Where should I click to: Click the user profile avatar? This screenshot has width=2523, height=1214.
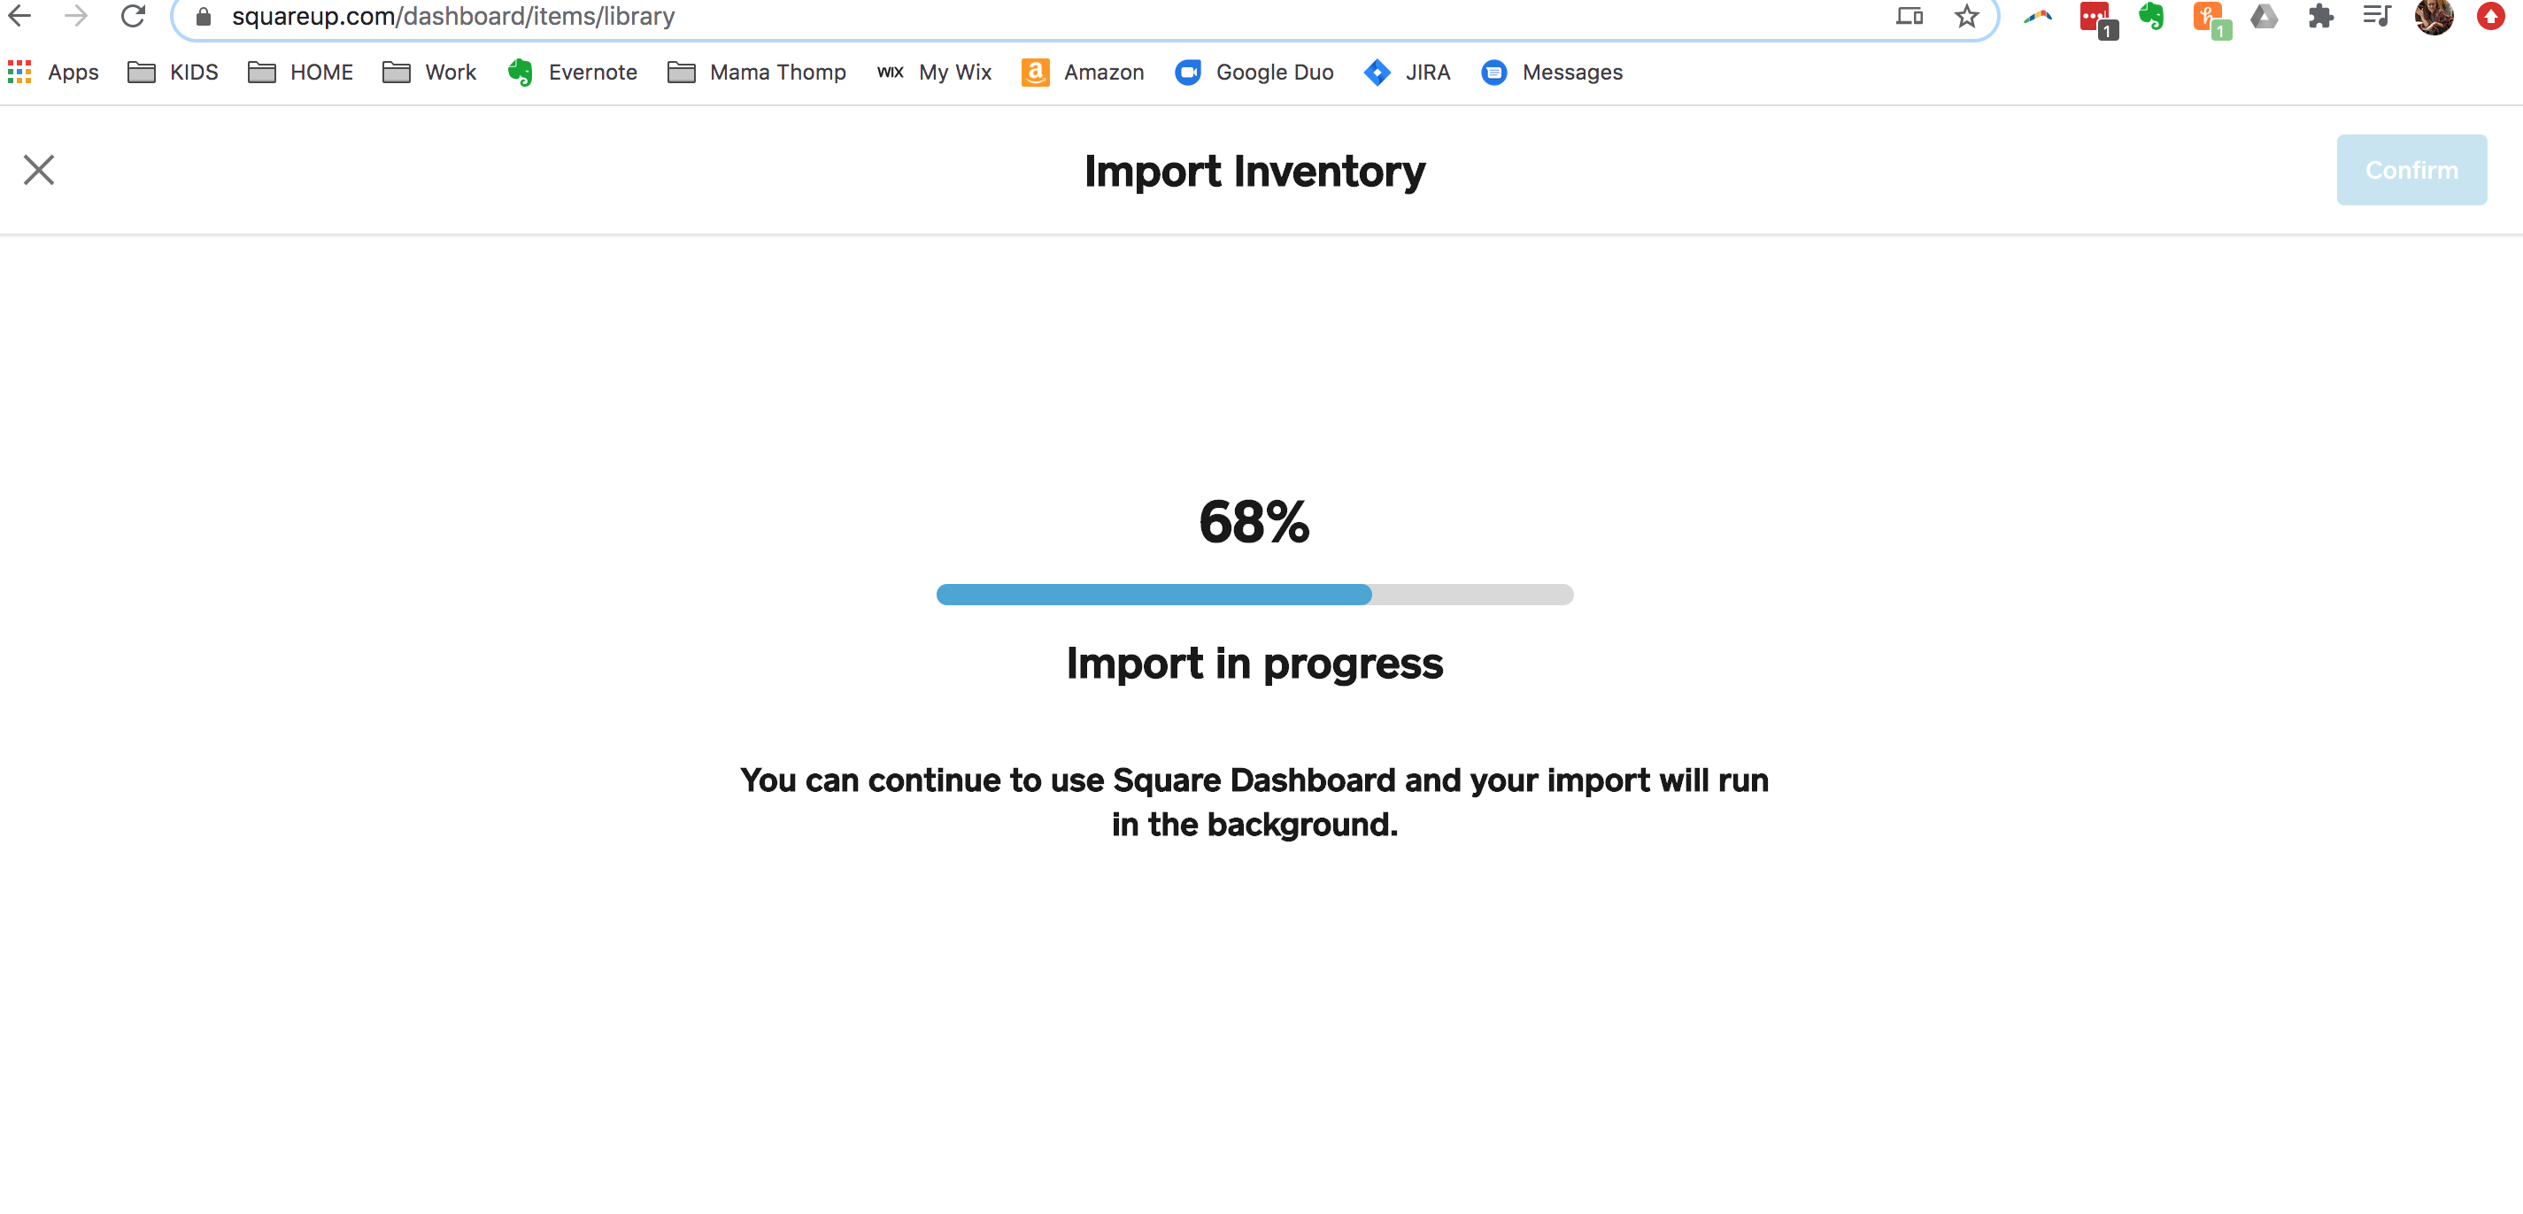pos(2433,16)
